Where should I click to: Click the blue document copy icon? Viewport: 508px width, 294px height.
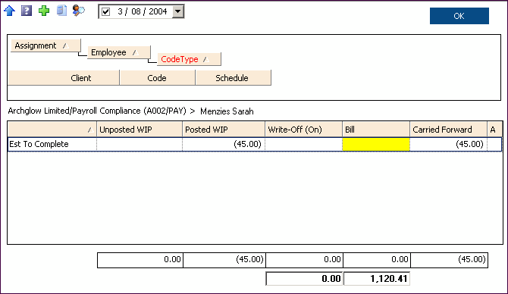(61, 11)
